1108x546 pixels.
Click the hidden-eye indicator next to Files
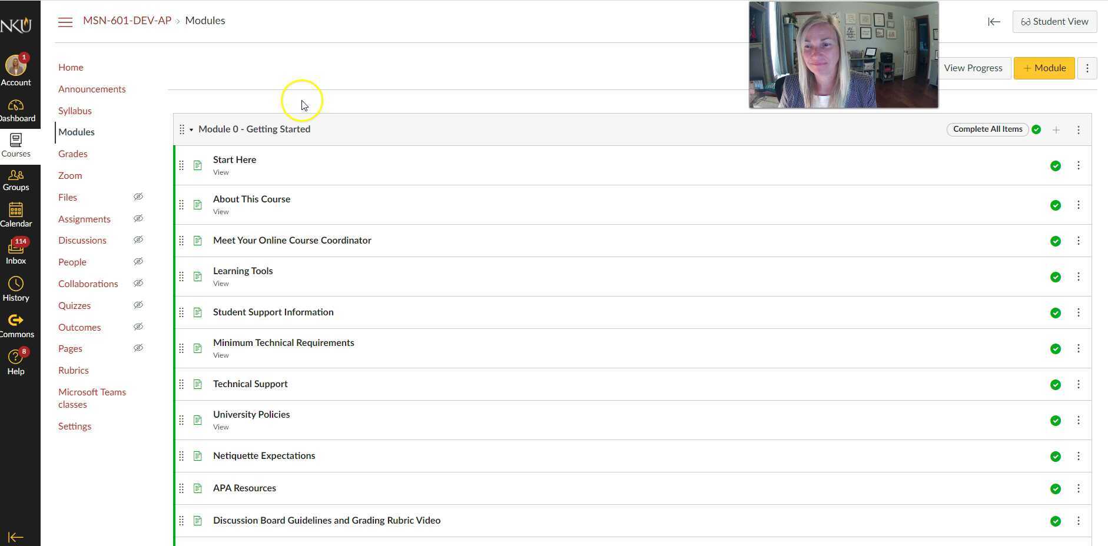pos(138,197)
